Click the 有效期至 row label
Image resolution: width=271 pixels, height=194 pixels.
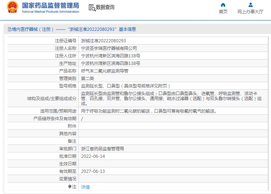(x=68, y=171)
